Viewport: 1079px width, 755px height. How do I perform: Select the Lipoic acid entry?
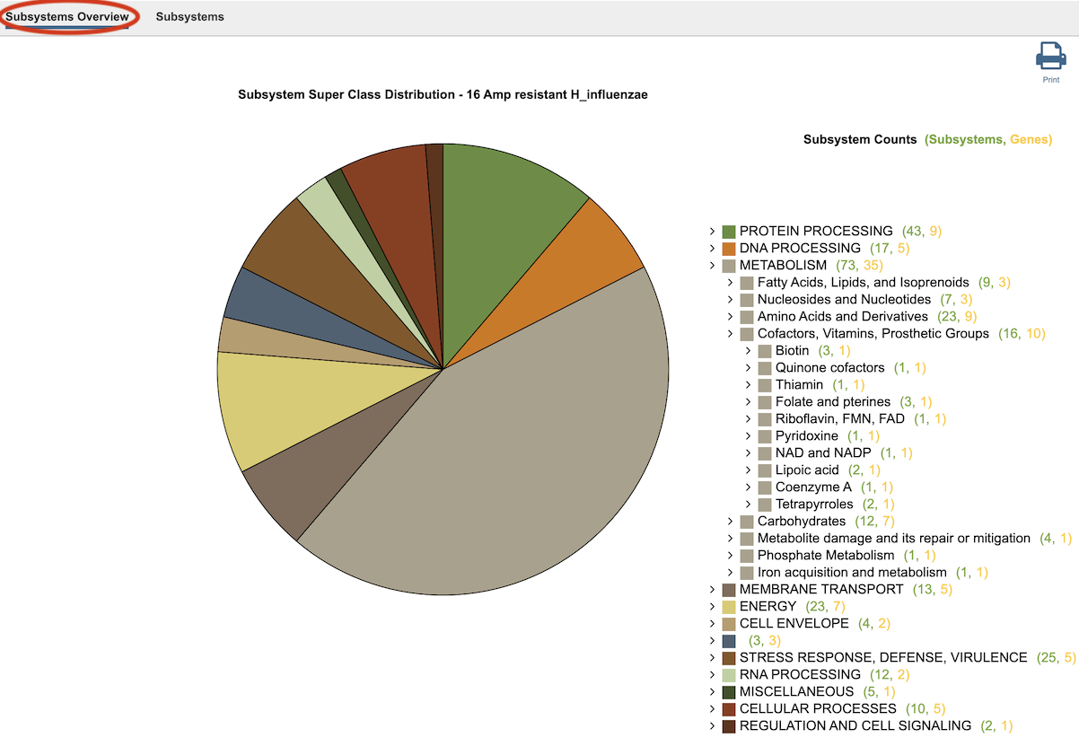(807, 470)
